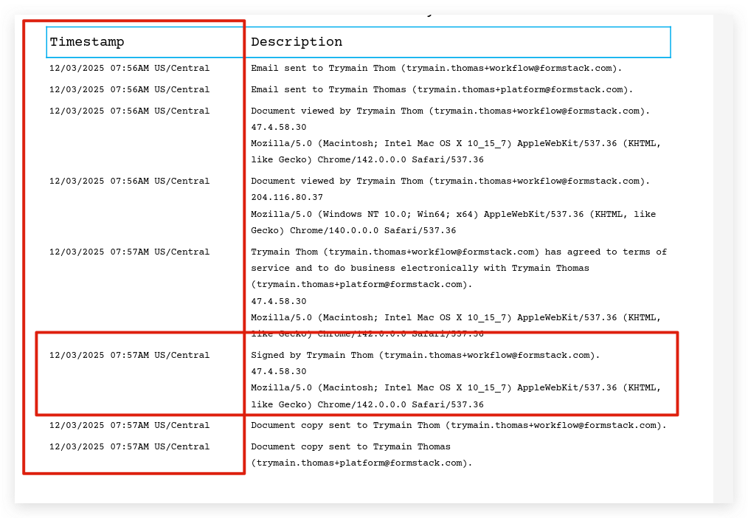The image size is (748, 518).
Task: Click the first 'Document viewed by Trymain Thom' line
Action: pos(450,111)
